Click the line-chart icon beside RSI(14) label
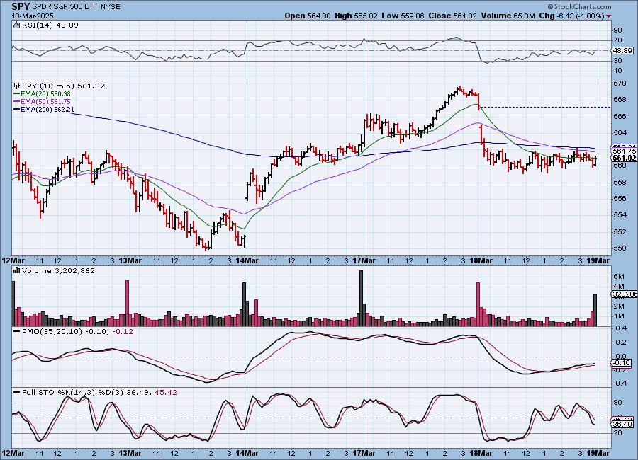 click(x=16, y=25)
